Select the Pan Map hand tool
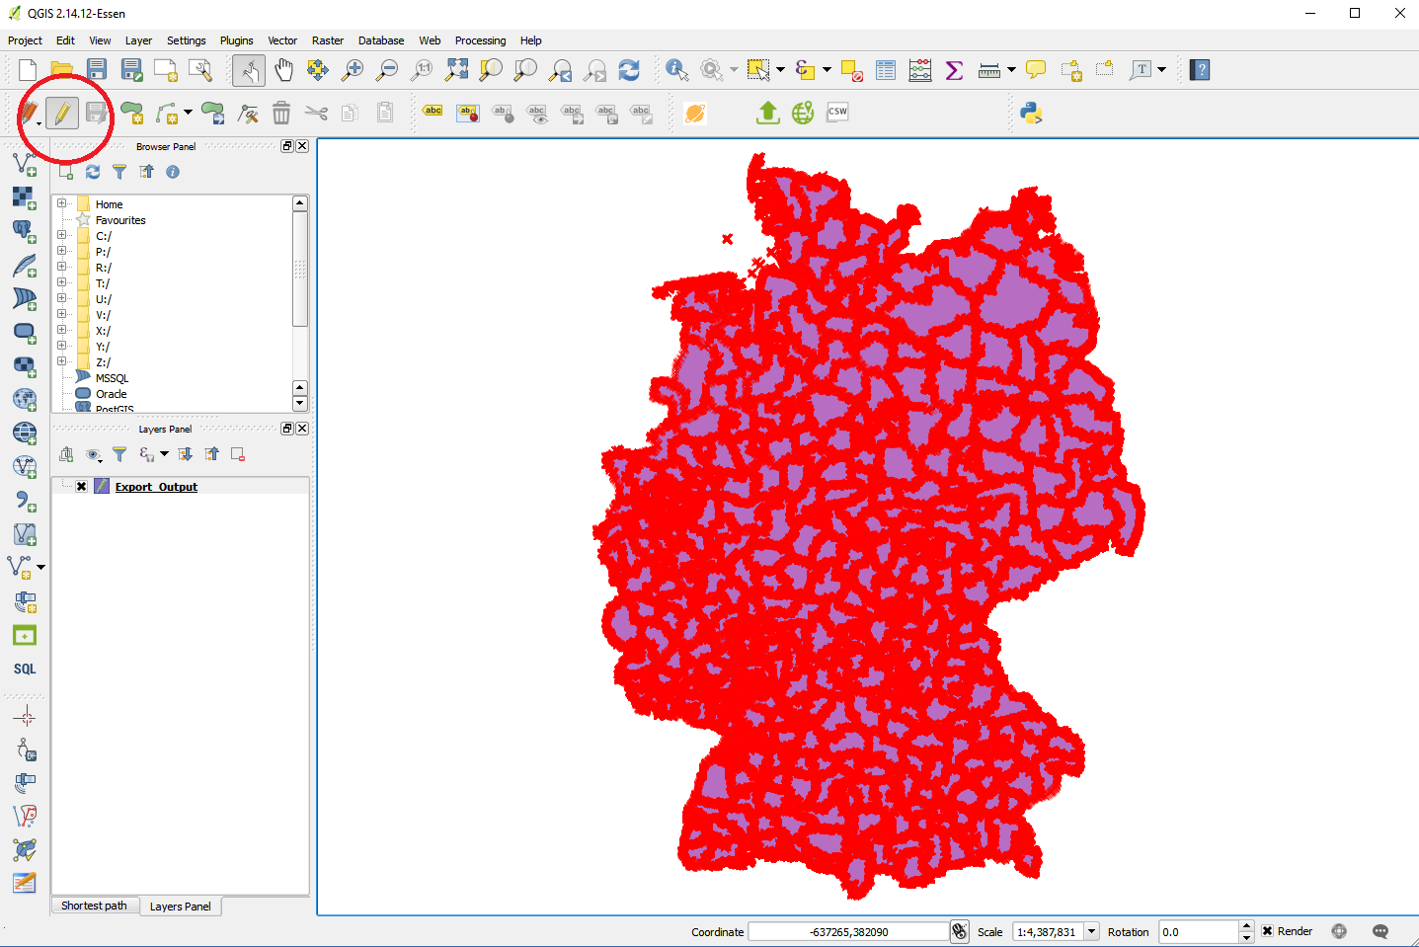The height and width of the screenshot is (947, 1419). click(x=284, y=70)
